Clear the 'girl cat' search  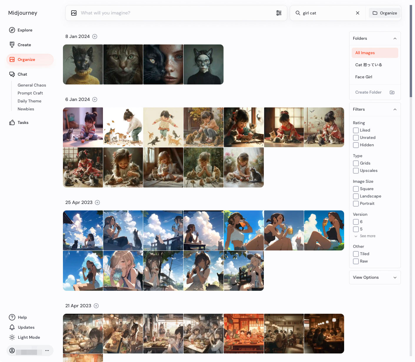[358, 13]
